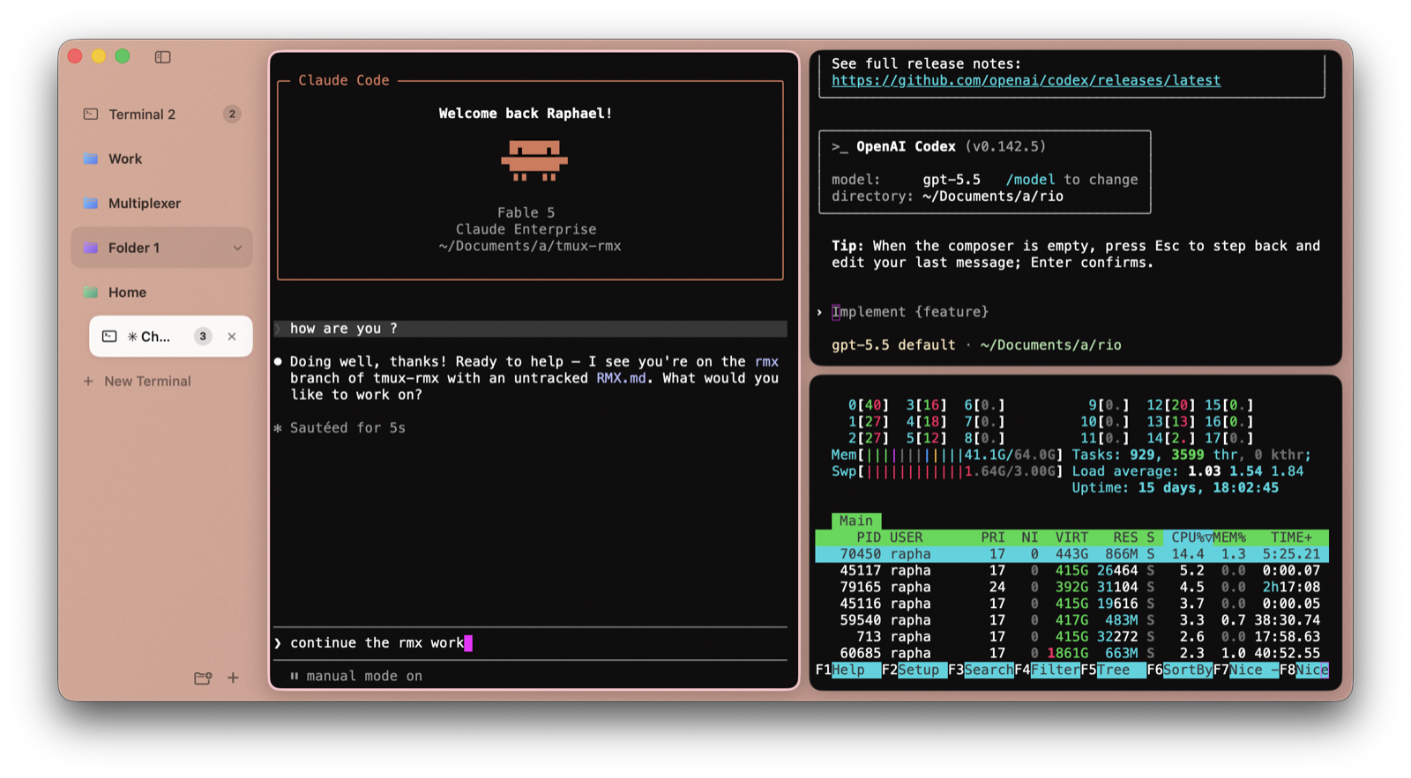The width and height of the screenshot is (1411, 778).
Task: Select htop process row 60685
Action: (1071, 653)
